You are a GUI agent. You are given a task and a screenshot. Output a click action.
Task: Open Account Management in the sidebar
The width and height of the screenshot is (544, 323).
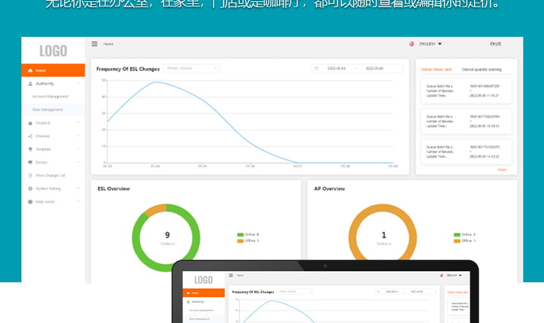tap(51, 96)
